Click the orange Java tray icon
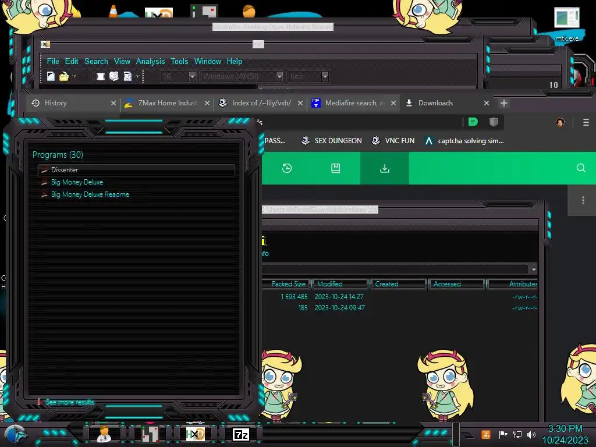The height and width of the screenshot is (447, 596). pyautogui.click(x=486, y=434)
